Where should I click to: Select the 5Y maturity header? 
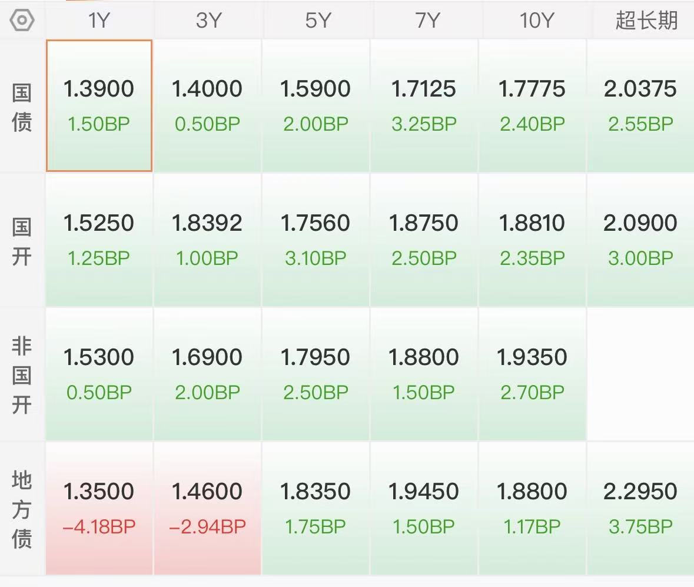pyautogui.click(x=318, y=21)
